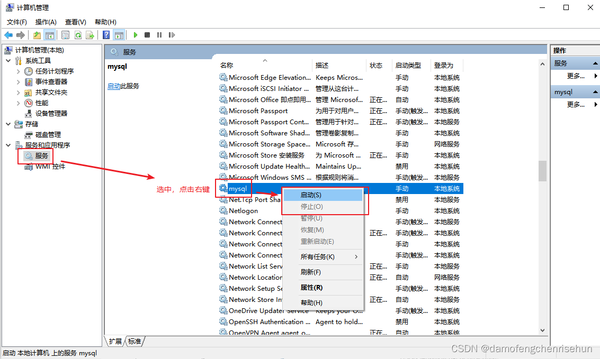Click the Stop service square icon

(x=147, y=35)
